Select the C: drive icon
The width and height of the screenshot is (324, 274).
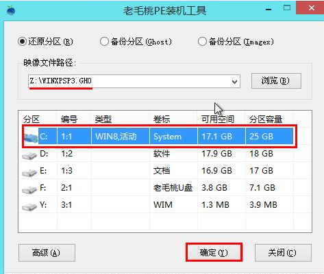point(31,137)
